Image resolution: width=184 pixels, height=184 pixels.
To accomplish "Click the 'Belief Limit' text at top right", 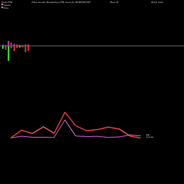I will tap(157, 2).
